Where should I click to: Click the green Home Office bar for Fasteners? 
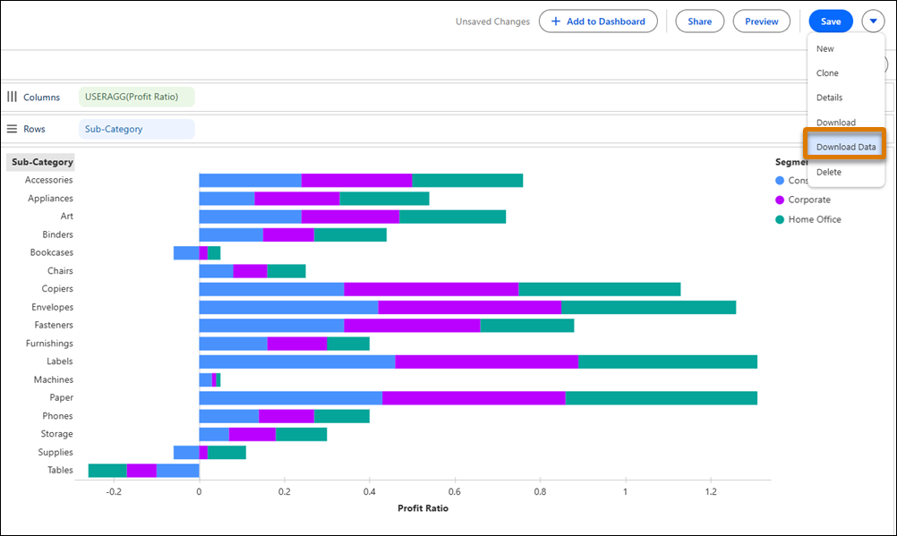point(527,326)
